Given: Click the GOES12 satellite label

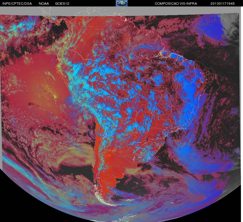Looking at the screenshot, I should click(x=62, y=4).
